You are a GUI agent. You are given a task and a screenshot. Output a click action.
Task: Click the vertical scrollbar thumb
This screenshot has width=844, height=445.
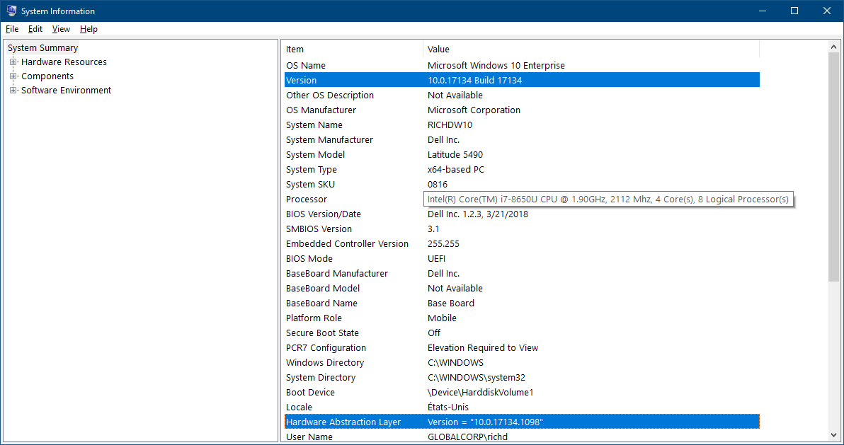tap(834, 167)
